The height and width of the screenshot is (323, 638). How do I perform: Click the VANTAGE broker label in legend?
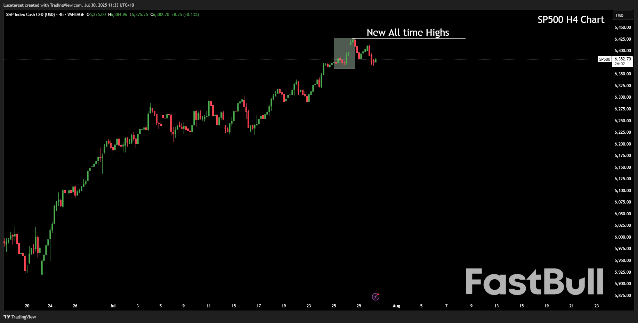[x=76, y=15]
